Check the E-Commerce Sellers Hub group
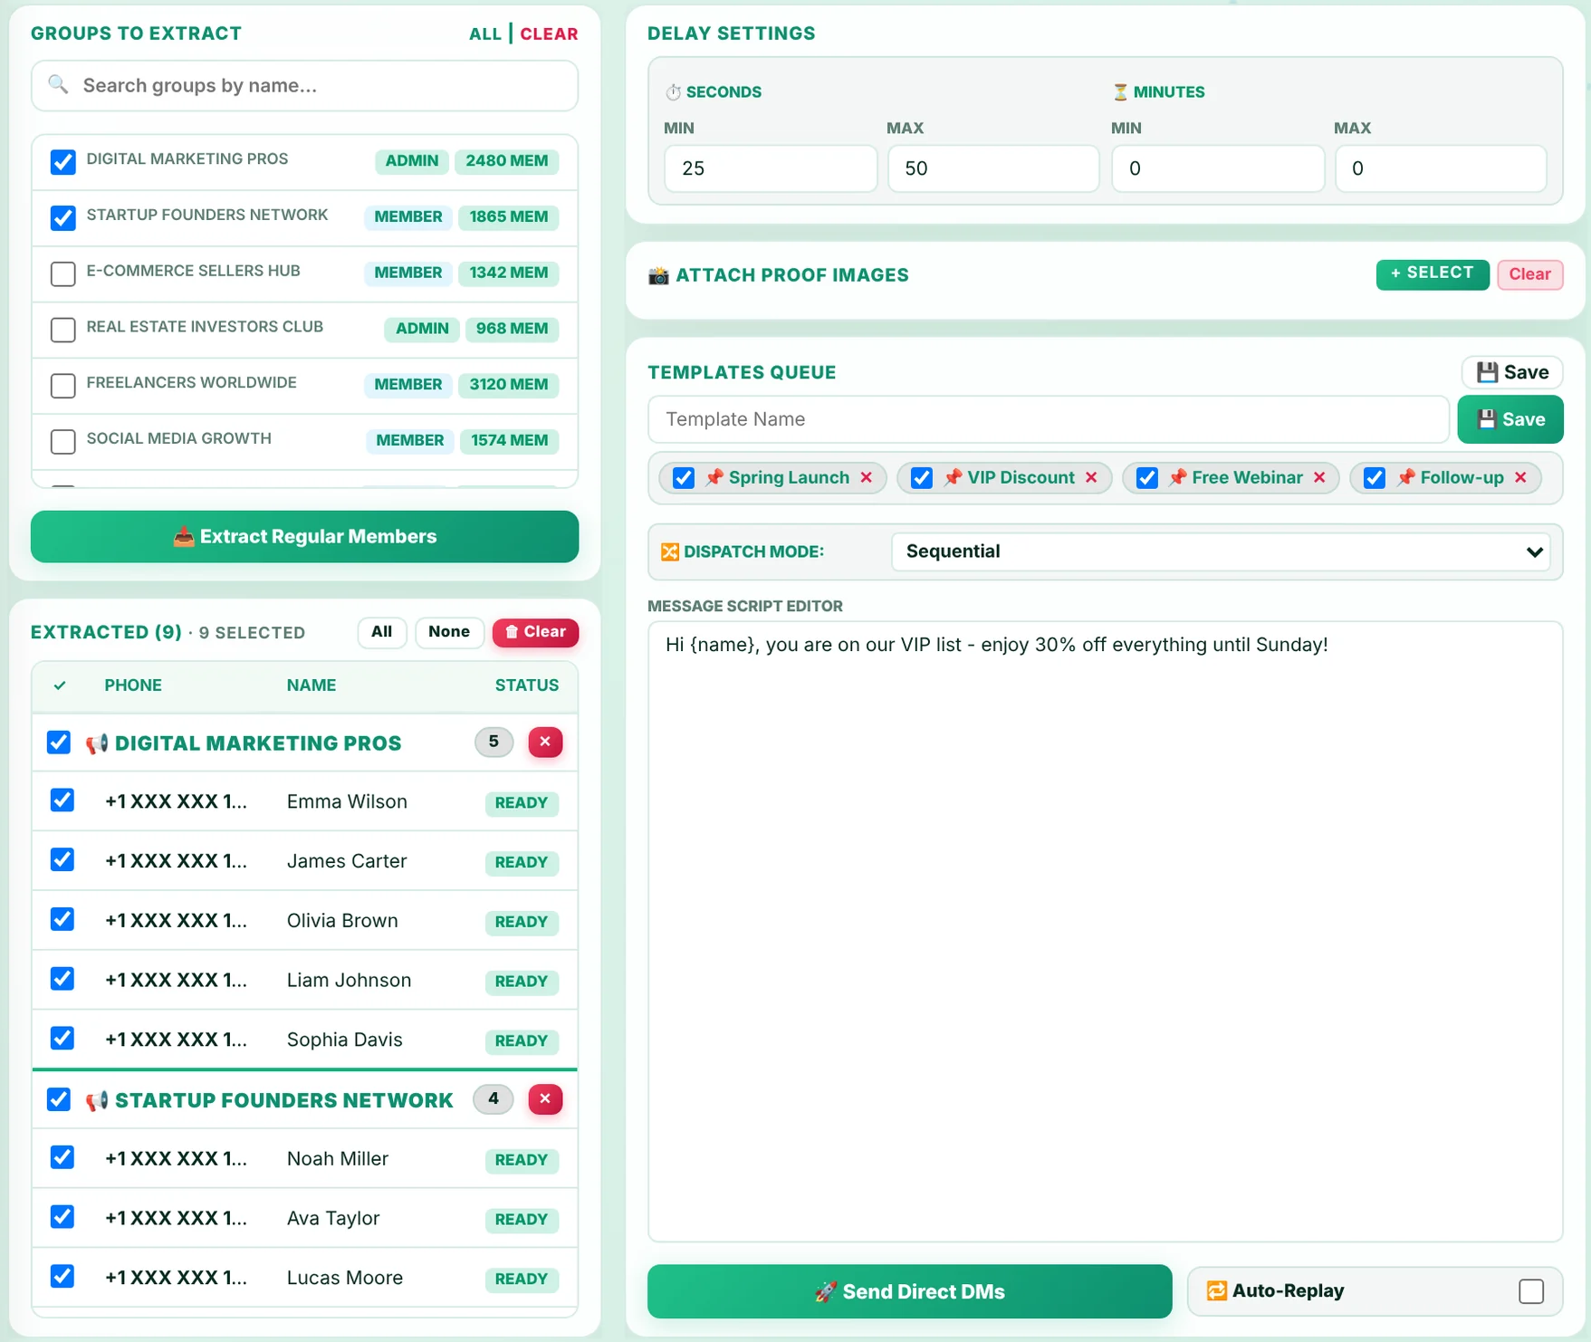The image size is (1591, 1342). pyautogui.click(x=62, y=273)
